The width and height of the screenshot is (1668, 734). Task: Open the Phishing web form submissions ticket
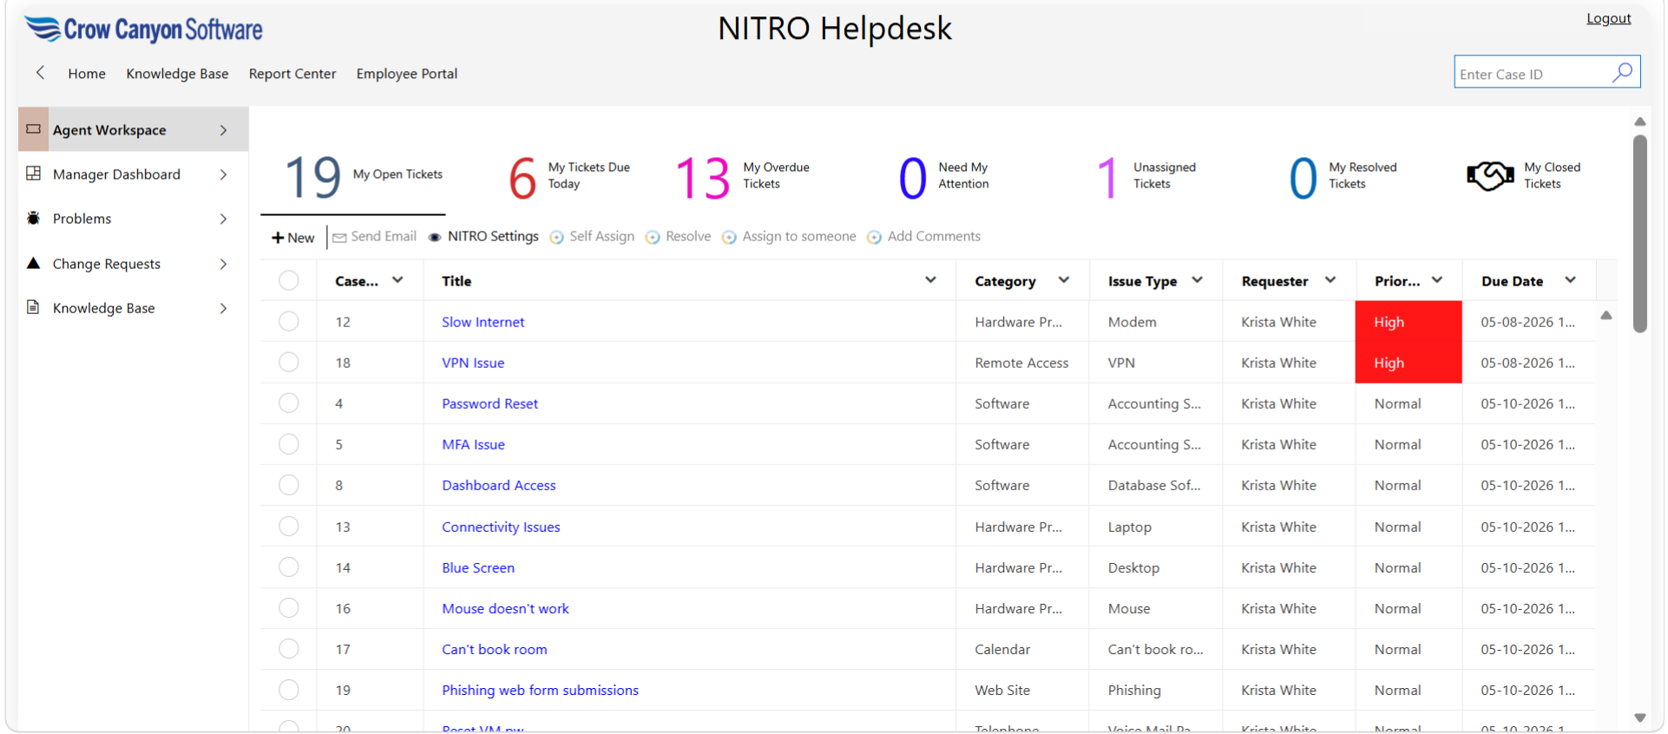click(x=540, y=690)
